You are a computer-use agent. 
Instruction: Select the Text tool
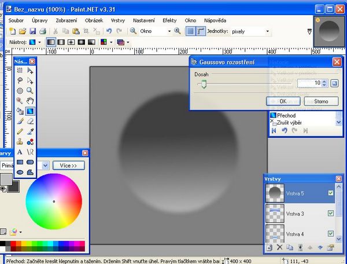coord(20,152)
